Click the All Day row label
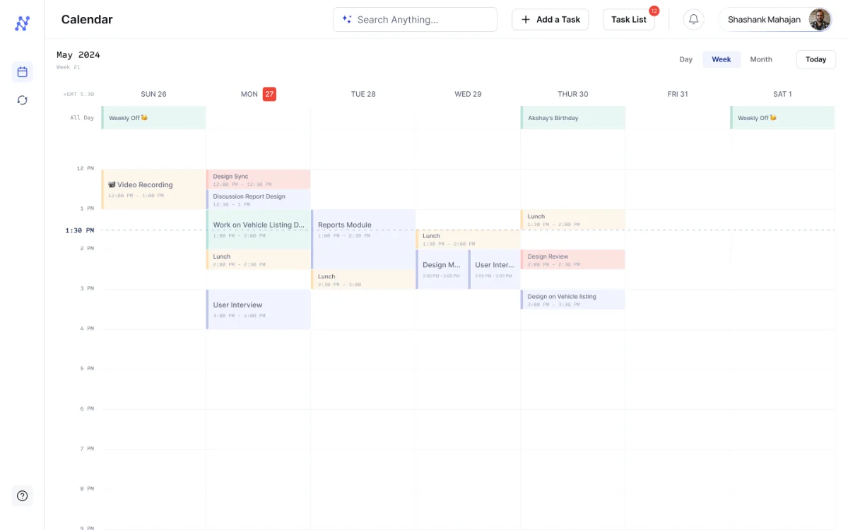Viewport: 848px width, 530px height. tap(82, 118)
